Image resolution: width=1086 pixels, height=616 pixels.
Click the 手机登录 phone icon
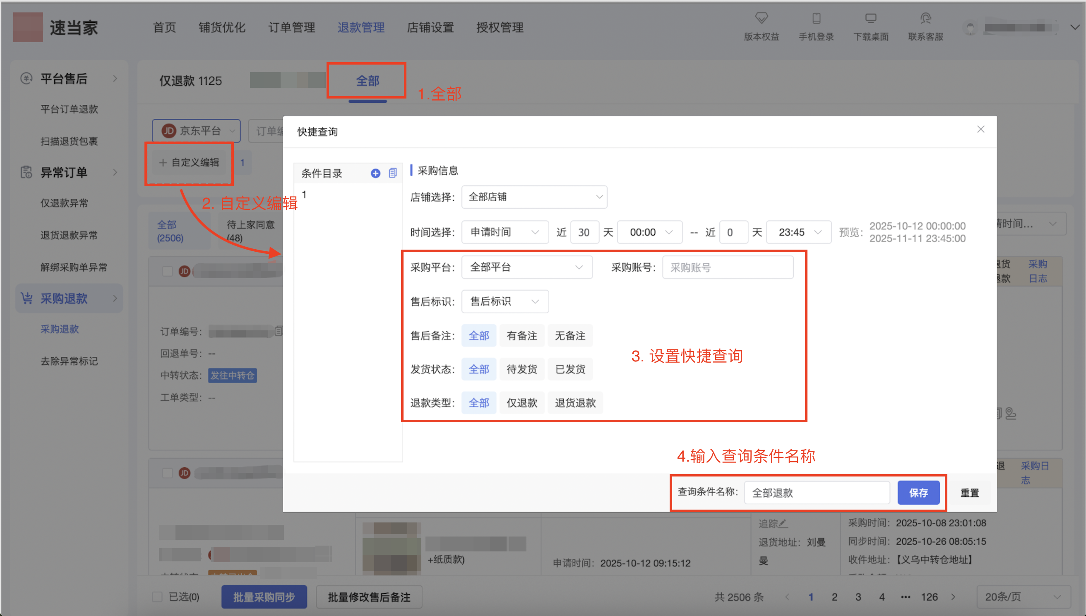coord(816,18)
